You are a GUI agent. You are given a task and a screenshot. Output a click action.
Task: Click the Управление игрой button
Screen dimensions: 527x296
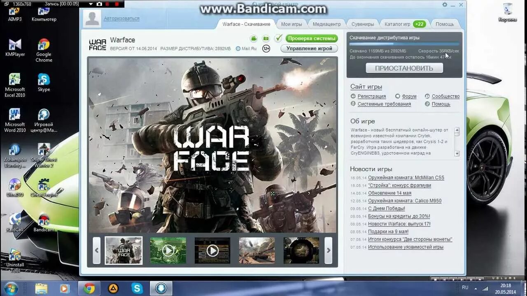(x=309, y=48)
